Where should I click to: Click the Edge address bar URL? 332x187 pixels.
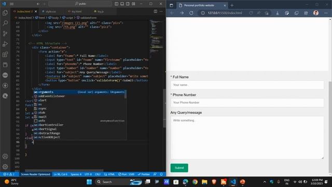click(x=225, y=13)
